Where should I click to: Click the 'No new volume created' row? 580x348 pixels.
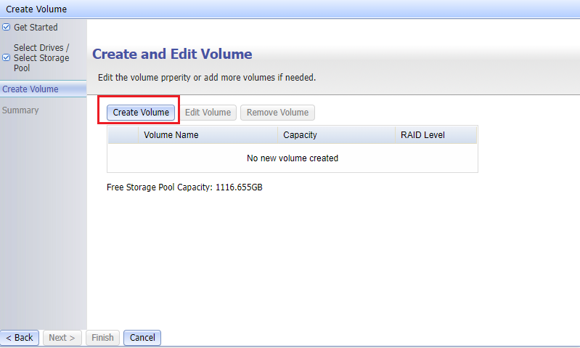pos(293,158)
